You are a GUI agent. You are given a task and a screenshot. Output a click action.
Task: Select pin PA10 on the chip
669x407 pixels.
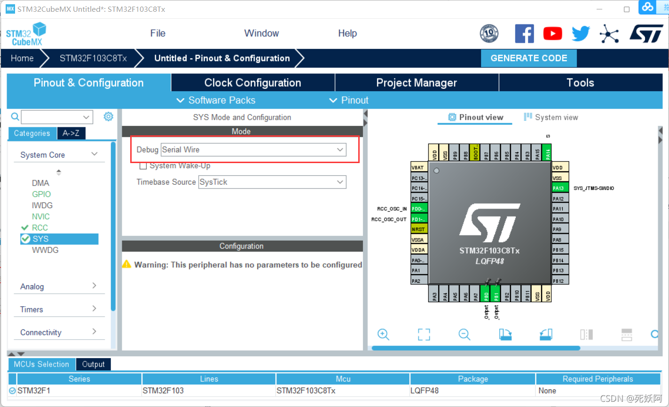click(560, 219)
